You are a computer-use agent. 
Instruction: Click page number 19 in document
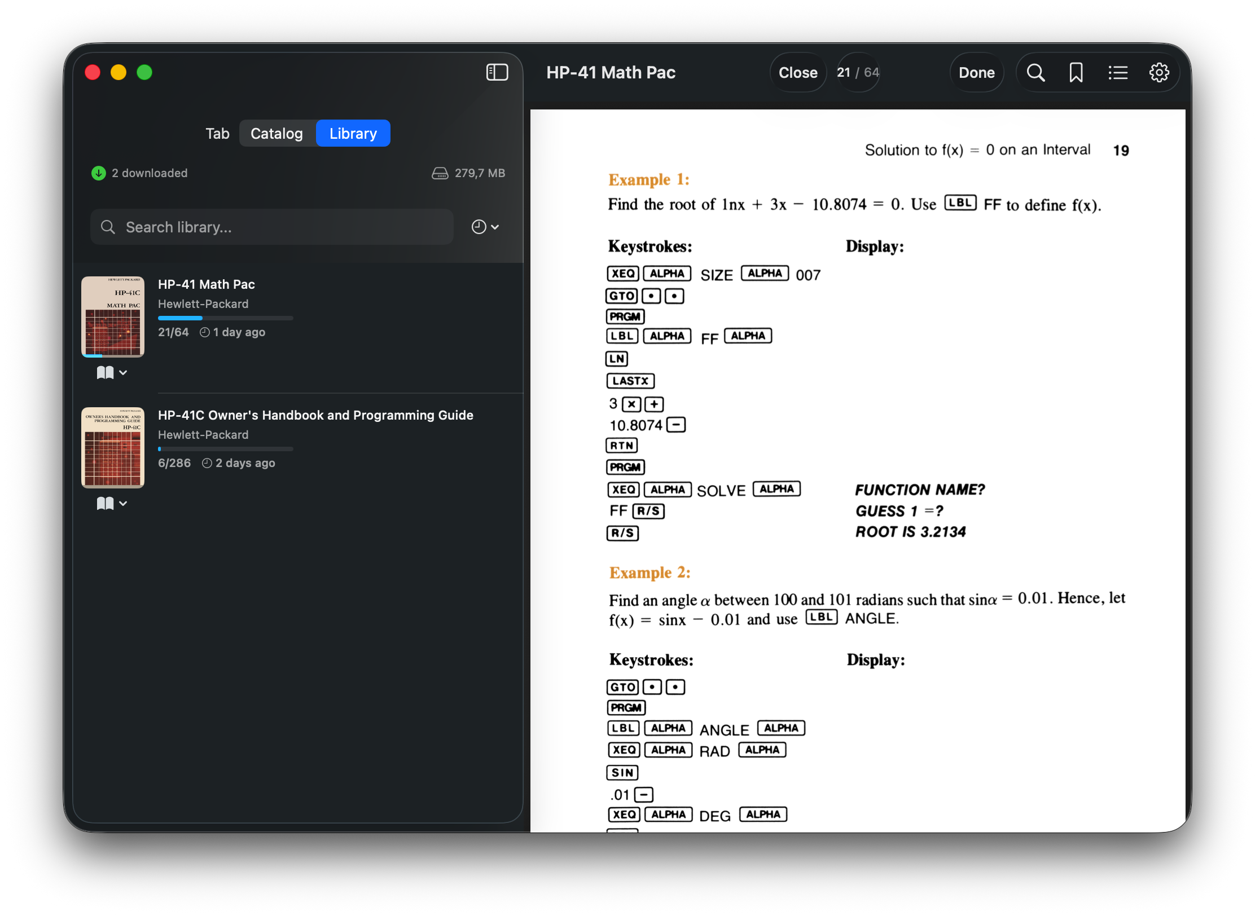click(1121, 151)
